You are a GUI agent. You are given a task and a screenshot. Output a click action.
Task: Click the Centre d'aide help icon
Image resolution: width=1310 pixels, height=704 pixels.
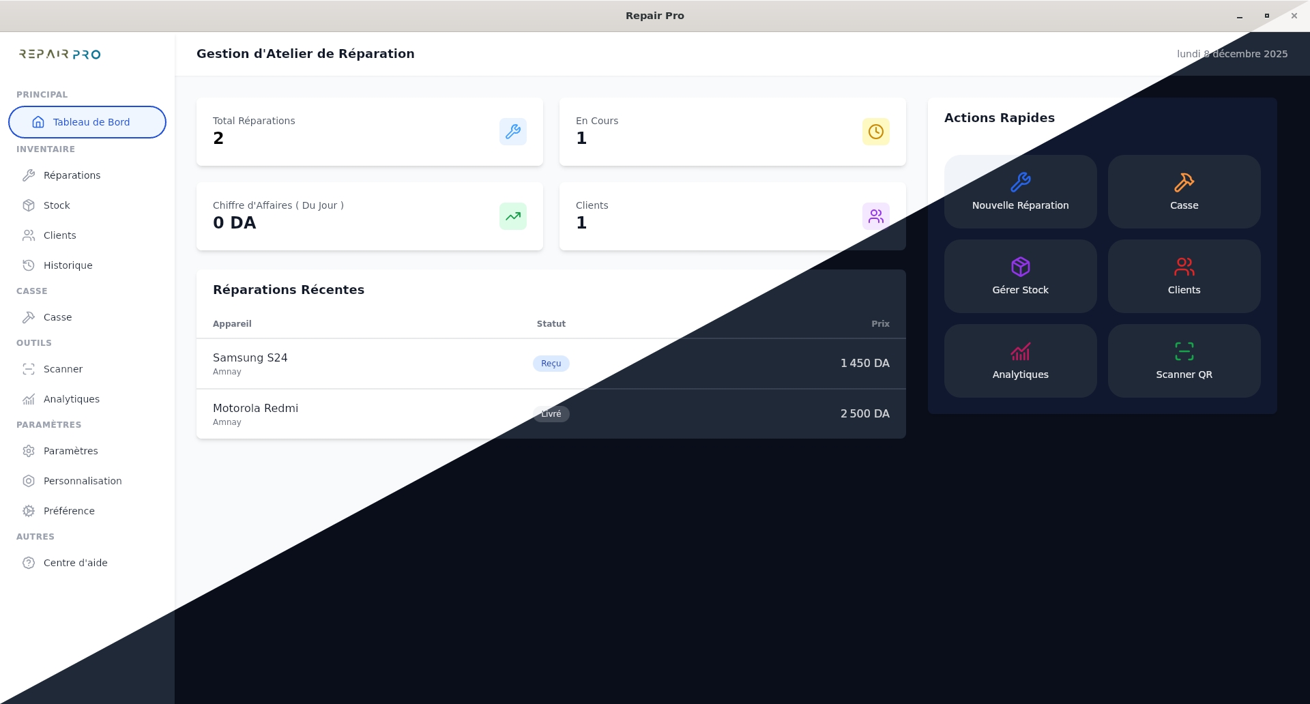28,563
